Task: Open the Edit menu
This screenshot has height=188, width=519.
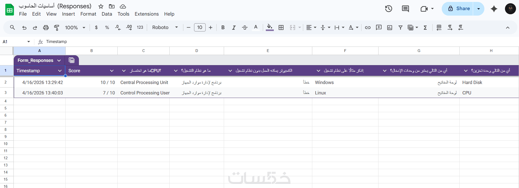Action: click(36, 14)
